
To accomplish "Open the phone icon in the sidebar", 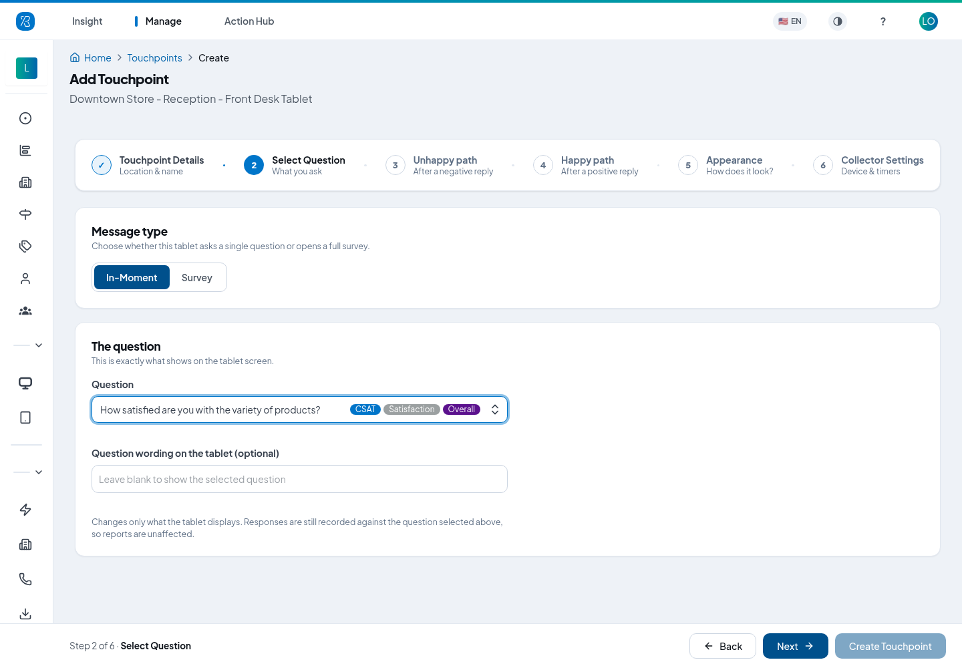I will click(x=25, y=579).
